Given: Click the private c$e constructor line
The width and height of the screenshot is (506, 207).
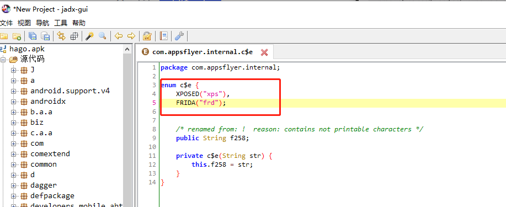Looking at the screenshot, I should pos(224,156).
